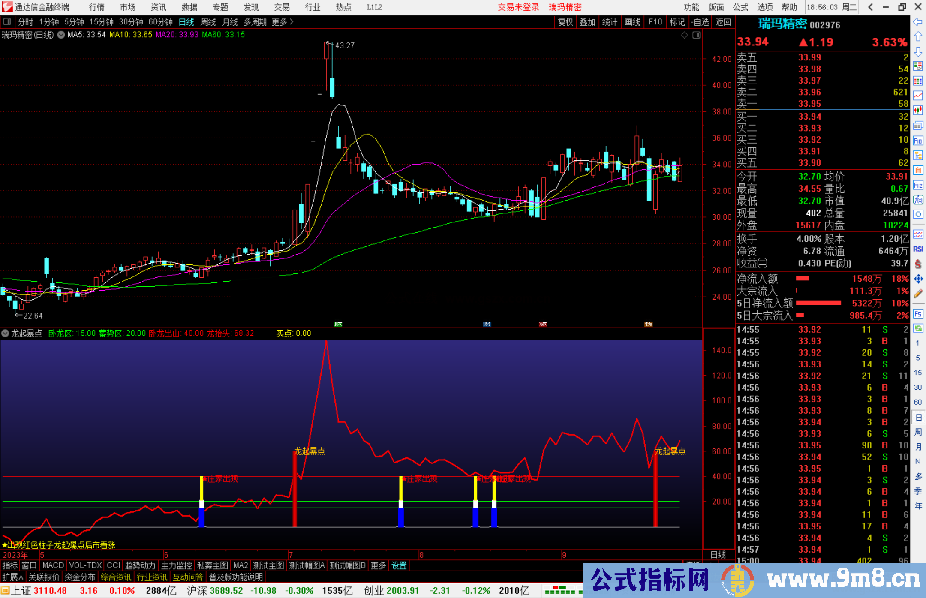
Task: Switch to the MACD indicator tab
Action: point(53,565)
